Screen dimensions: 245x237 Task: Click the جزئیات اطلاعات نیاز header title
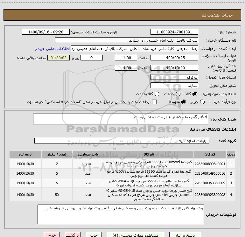click(217, 15)
